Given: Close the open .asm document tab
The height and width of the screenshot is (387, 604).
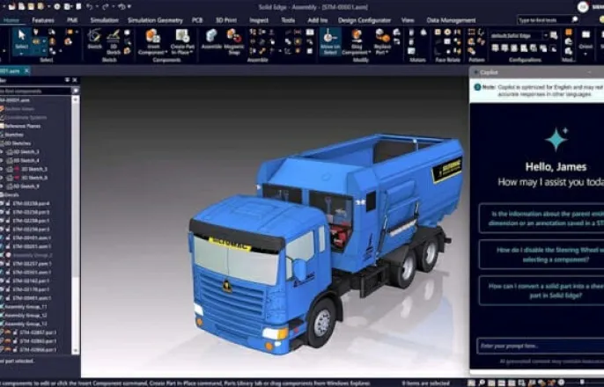Looking at the screenshot, I should 26,70.
